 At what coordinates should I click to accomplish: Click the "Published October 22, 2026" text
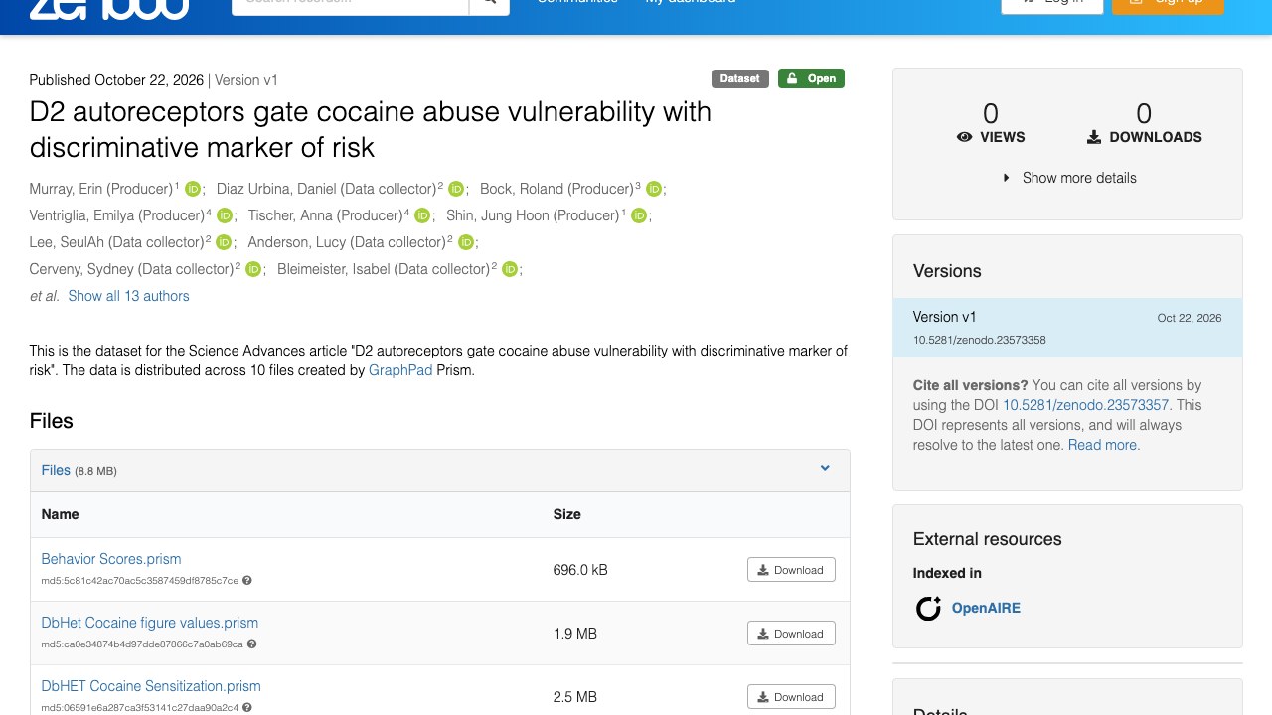(x=116, y=80)
